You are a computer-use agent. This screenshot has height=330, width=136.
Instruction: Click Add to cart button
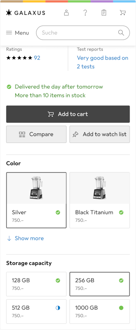click(68, 114)
